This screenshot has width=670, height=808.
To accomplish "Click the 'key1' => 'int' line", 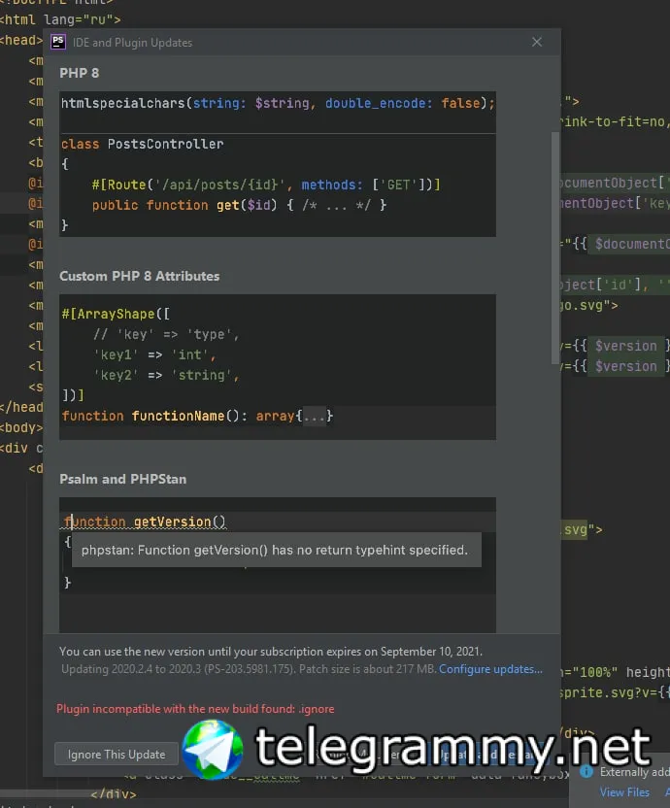I will 154,354.
